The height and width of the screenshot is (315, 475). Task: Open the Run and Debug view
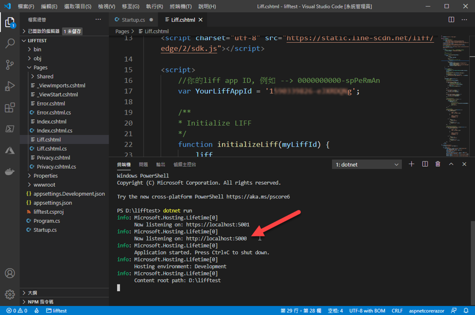tap(9, 87)
